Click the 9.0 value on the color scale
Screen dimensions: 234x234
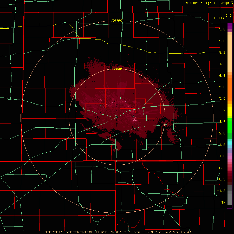coord(222,41)
